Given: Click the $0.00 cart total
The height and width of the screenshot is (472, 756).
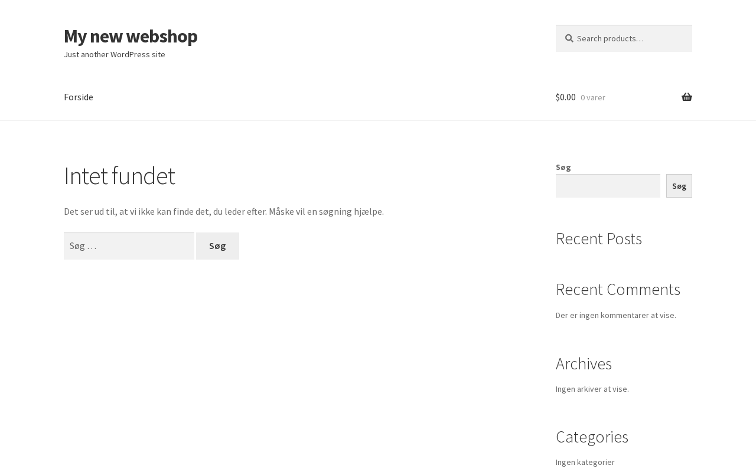Looking at the screenshot, I should [x=565, y=97].
